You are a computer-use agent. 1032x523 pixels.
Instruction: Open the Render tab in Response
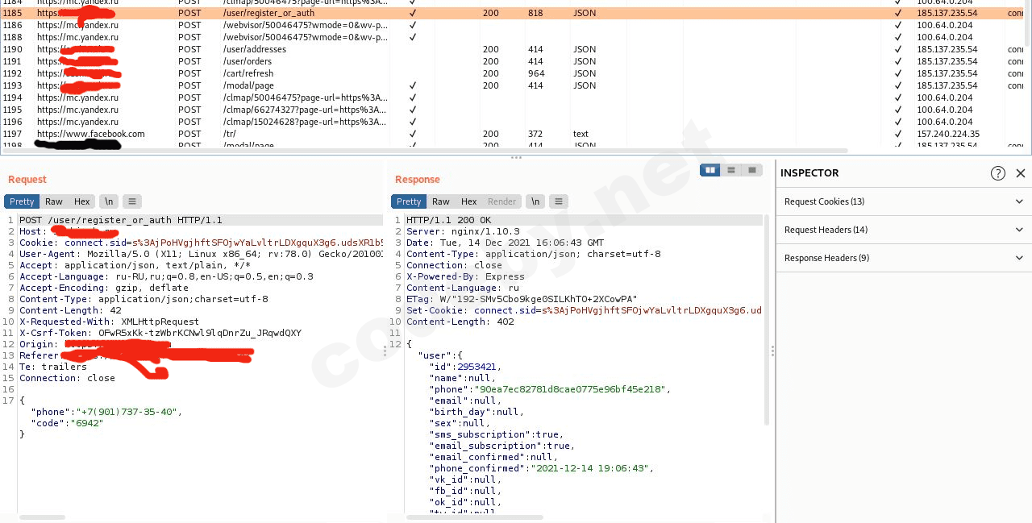point(501,201)
